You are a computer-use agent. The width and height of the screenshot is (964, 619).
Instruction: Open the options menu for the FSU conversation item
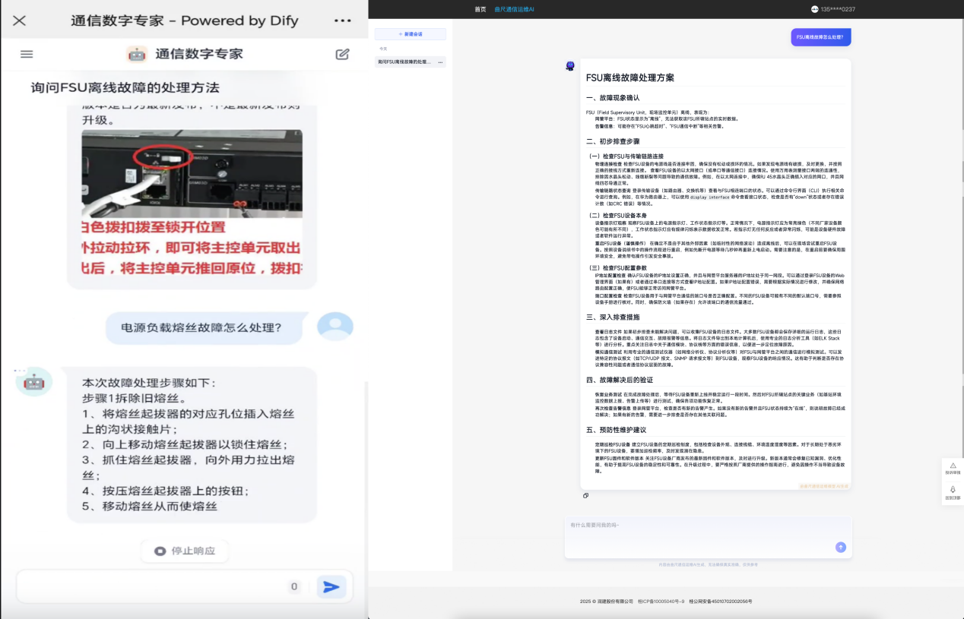click(440, 62)
